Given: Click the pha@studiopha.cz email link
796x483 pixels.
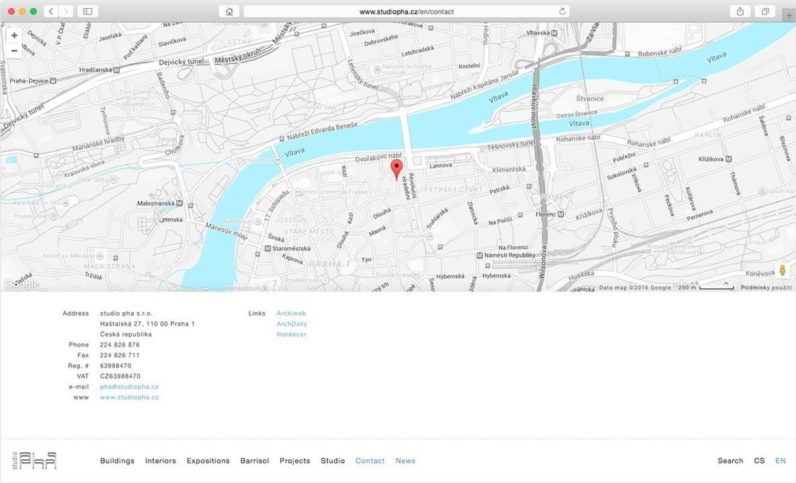Looking at the screenshot, I should pyautogui.click(x=129, y=387).
